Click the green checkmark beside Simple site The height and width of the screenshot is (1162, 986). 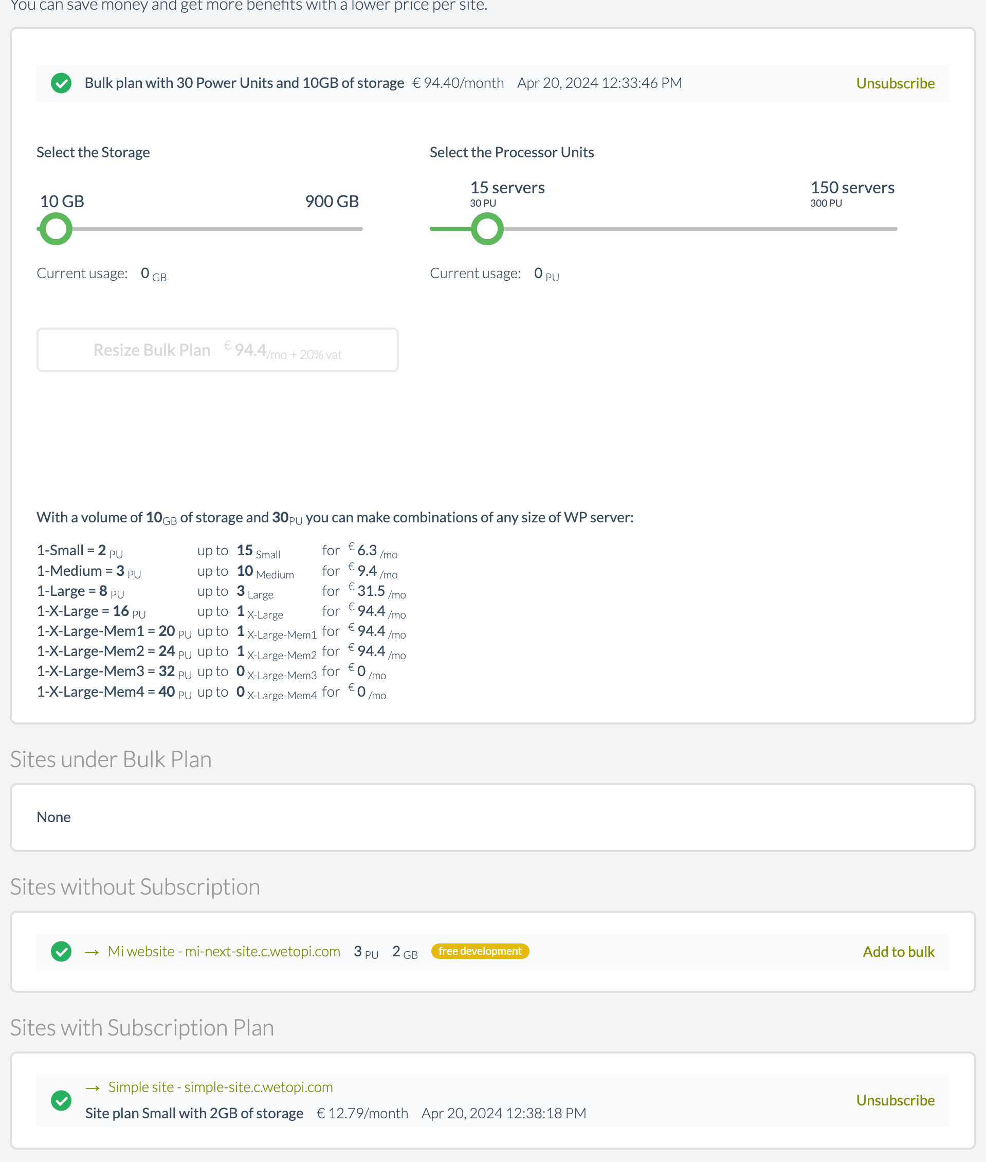[61, 1100]
